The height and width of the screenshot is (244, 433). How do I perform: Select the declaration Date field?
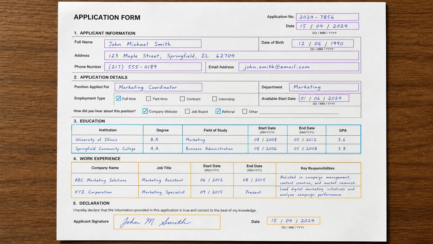tap(293, 221)
